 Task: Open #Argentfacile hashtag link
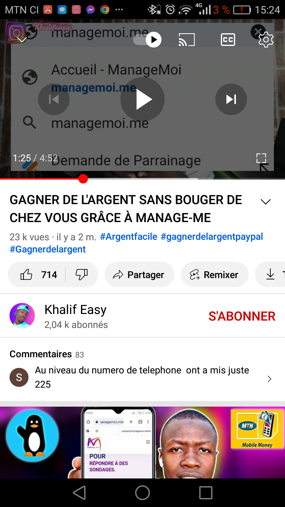129,237
